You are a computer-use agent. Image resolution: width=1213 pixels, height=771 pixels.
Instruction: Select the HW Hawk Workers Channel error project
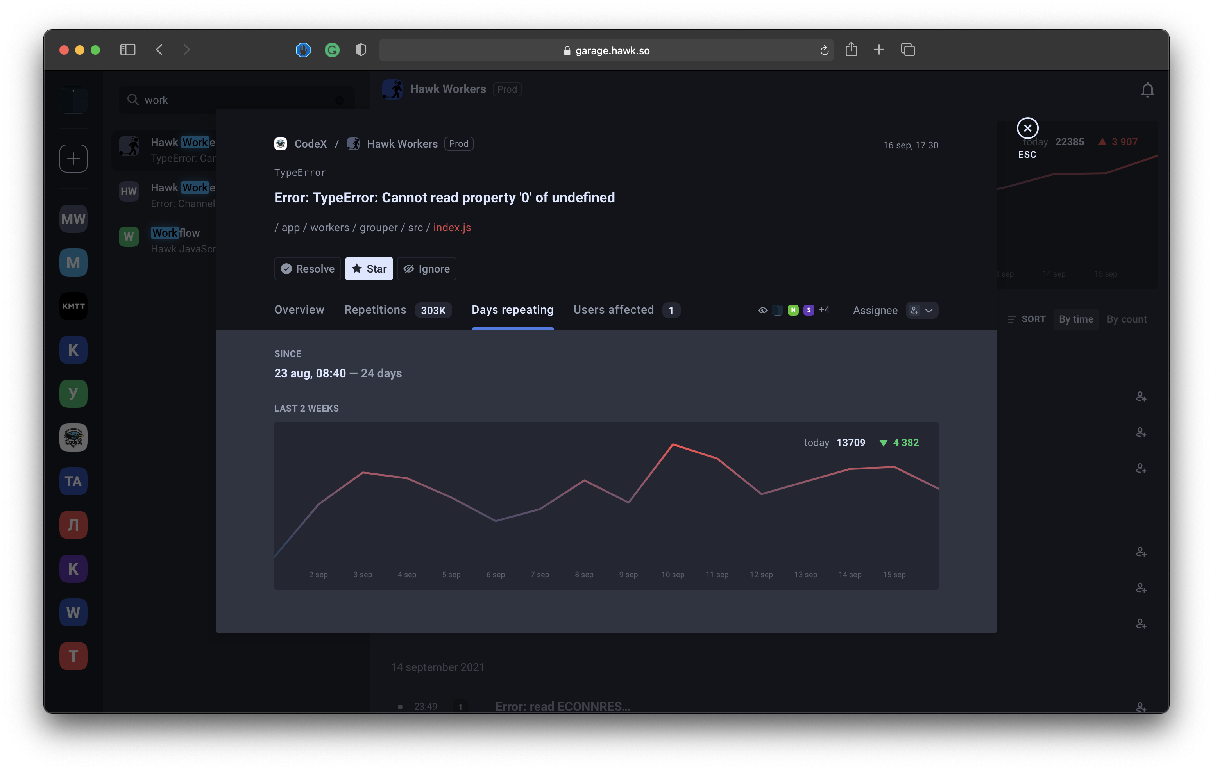click(164, 195)
